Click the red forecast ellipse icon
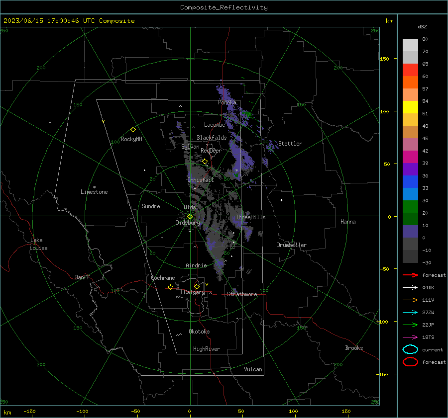 [410, 362]
